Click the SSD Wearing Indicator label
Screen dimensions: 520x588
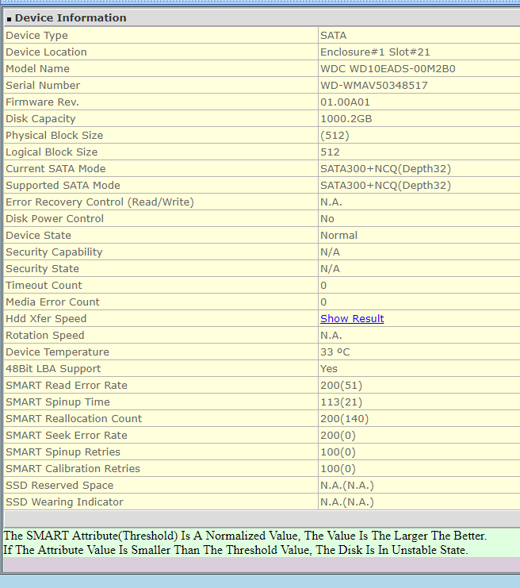[64, 502]
